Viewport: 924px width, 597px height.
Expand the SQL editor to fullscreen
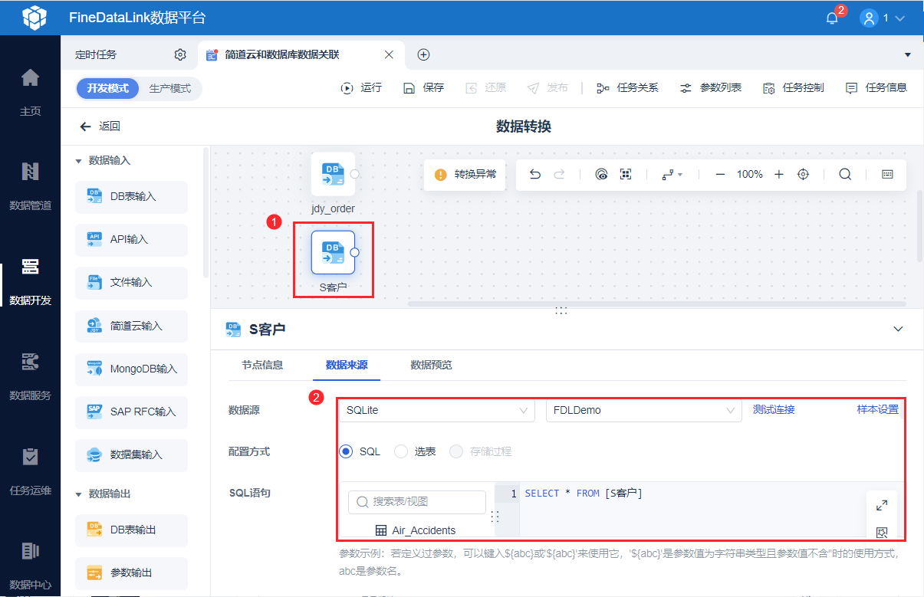coord(882,505)
